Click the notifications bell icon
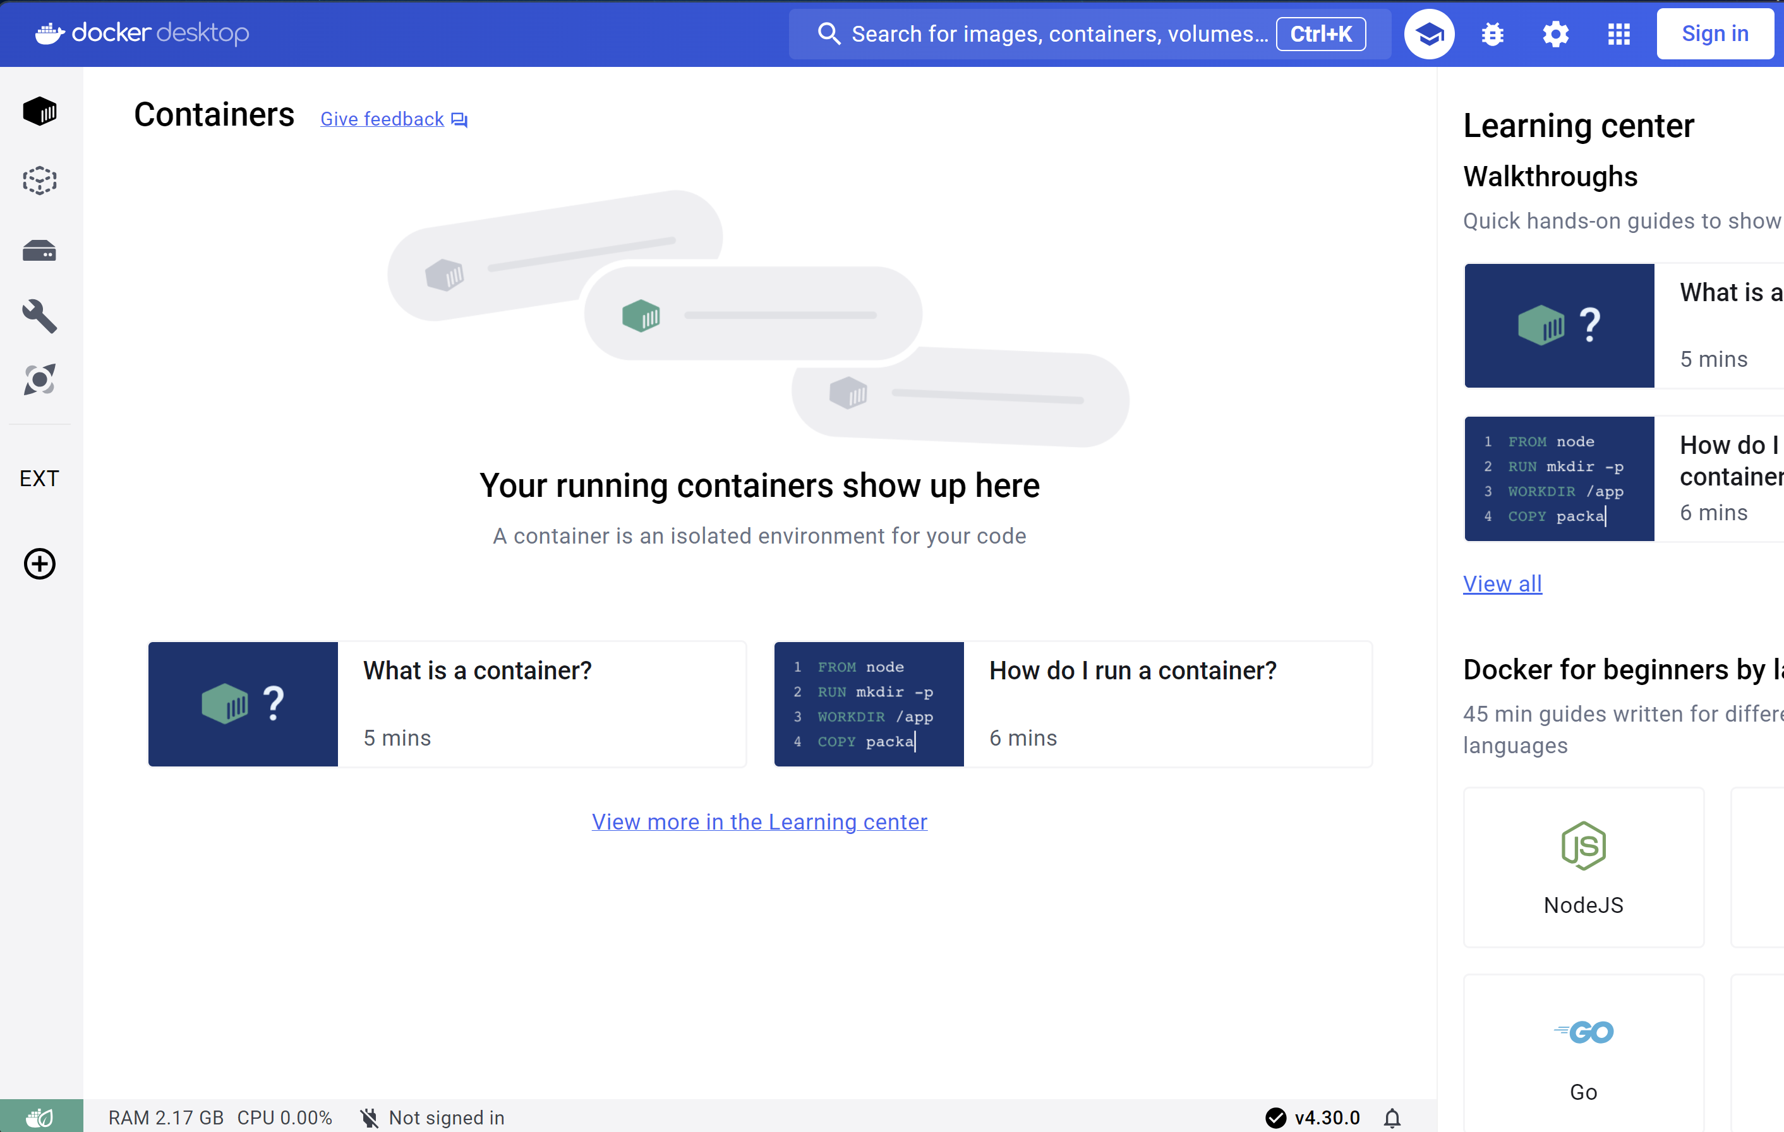This screenshot has height=1132, width=1784. pyautogui.click(x=1392, y=1118)
